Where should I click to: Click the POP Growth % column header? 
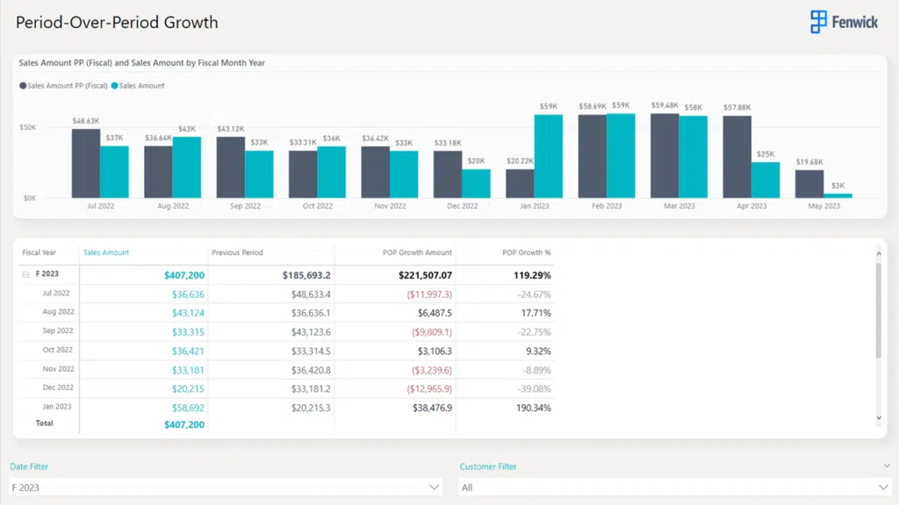(527, 252)
